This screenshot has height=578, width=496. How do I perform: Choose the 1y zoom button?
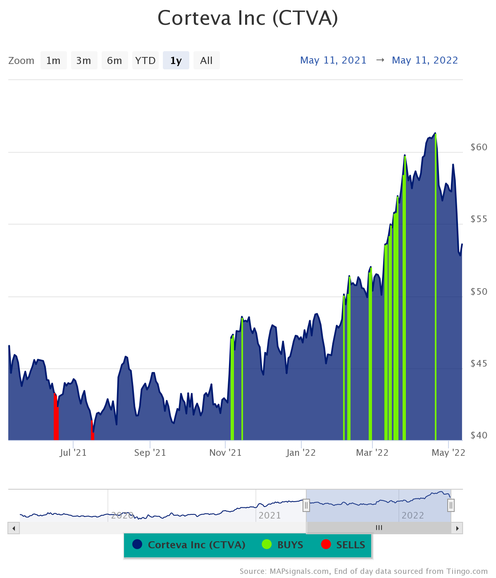(176, 60)
